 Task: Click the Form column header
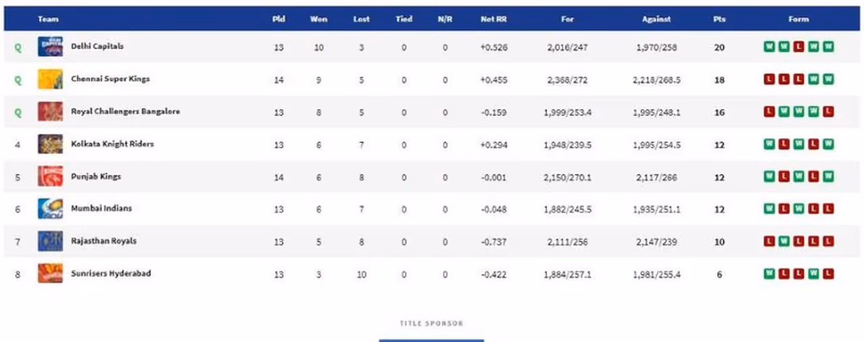tap(799, 19)
